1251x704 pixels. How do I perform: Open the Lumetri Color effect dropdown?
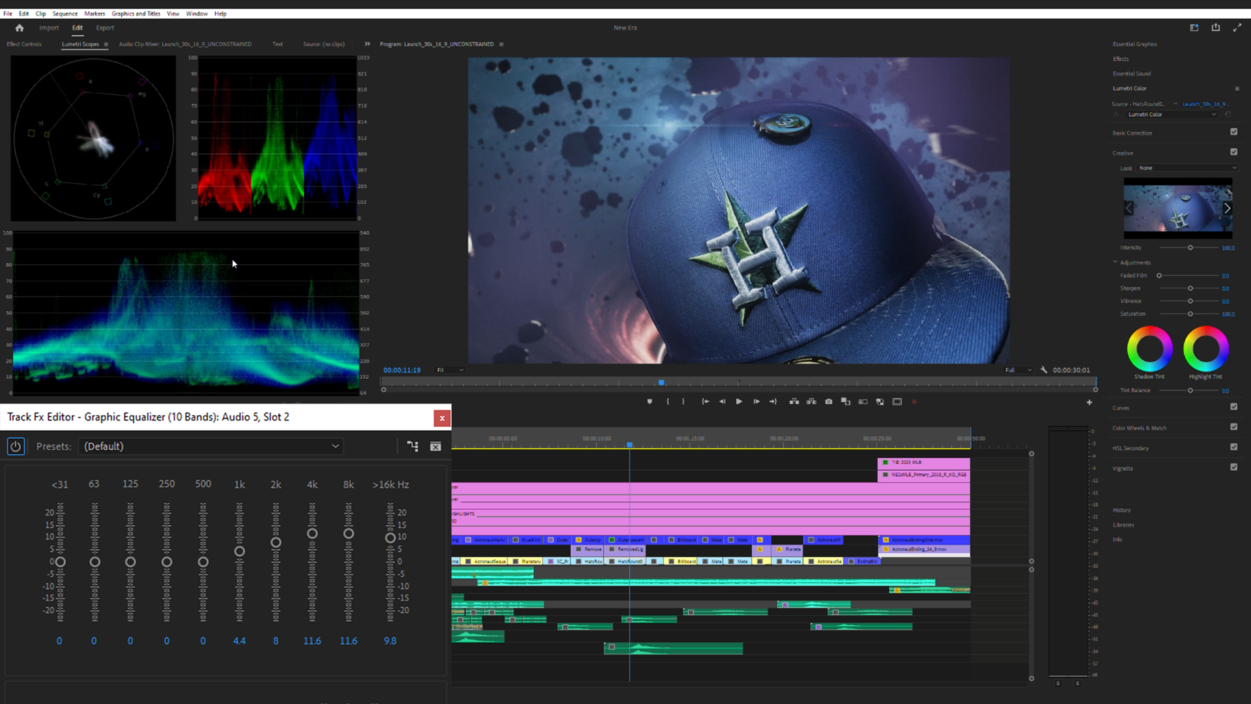coord(1172,114)
